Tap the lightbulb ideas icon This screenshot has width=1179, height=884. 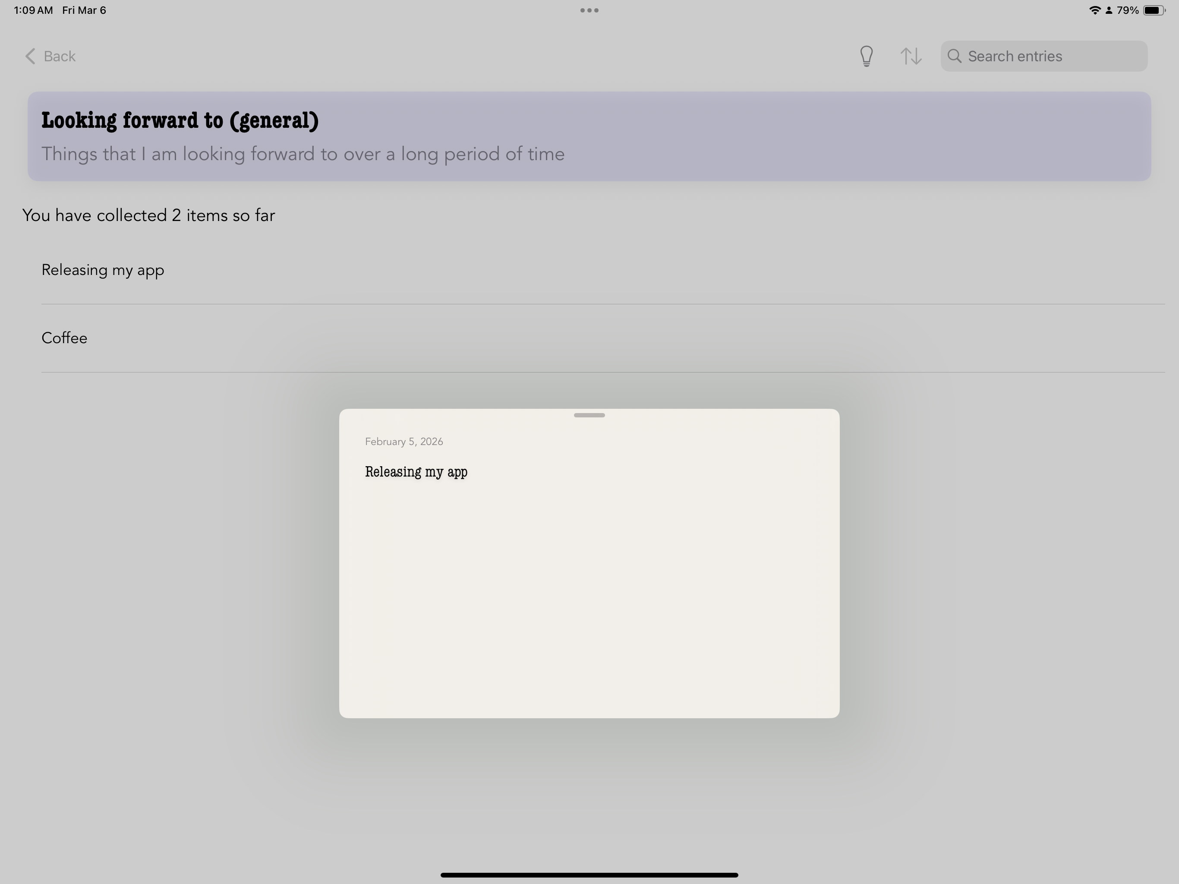pos(866,56)
